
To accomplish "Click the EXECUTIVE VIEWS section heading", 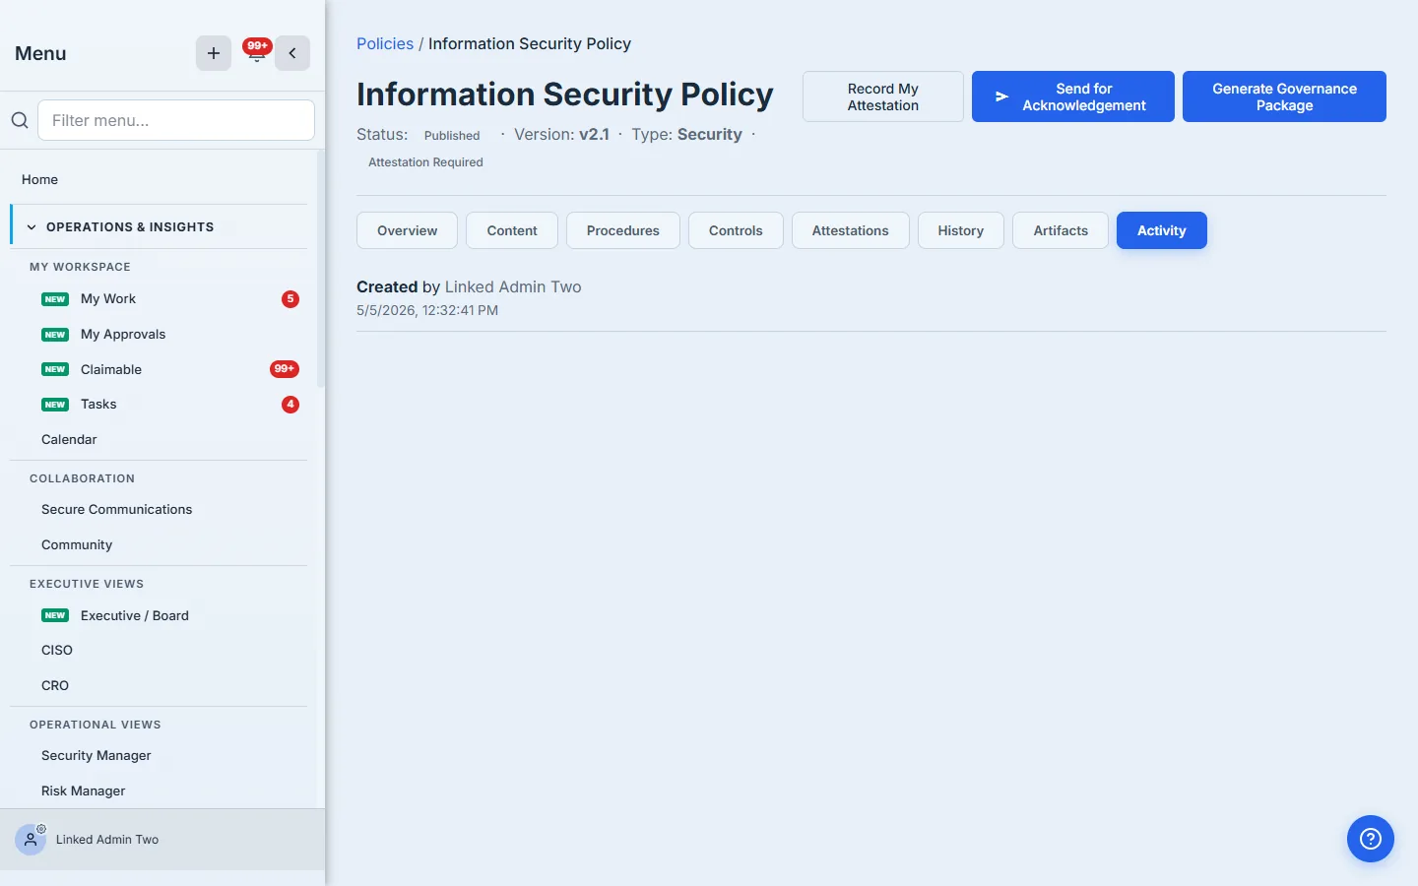I will pos(87,584).
